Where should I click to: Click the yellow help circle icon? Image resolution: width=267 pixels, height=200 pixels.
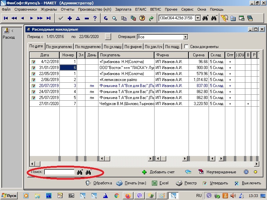coord(142,18)
